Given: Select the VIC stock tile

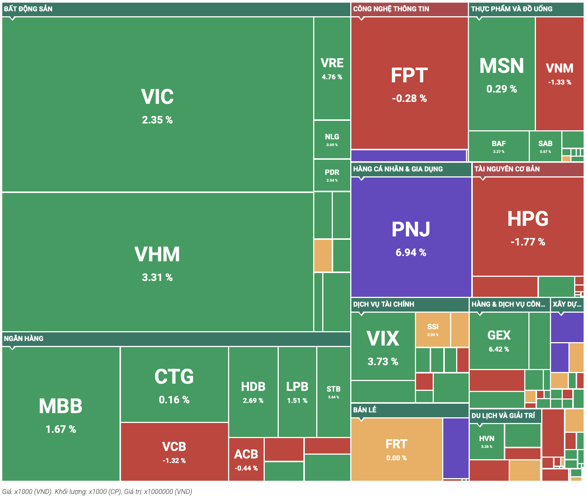Looking at the screenshot, I should (x=157, y=105).
